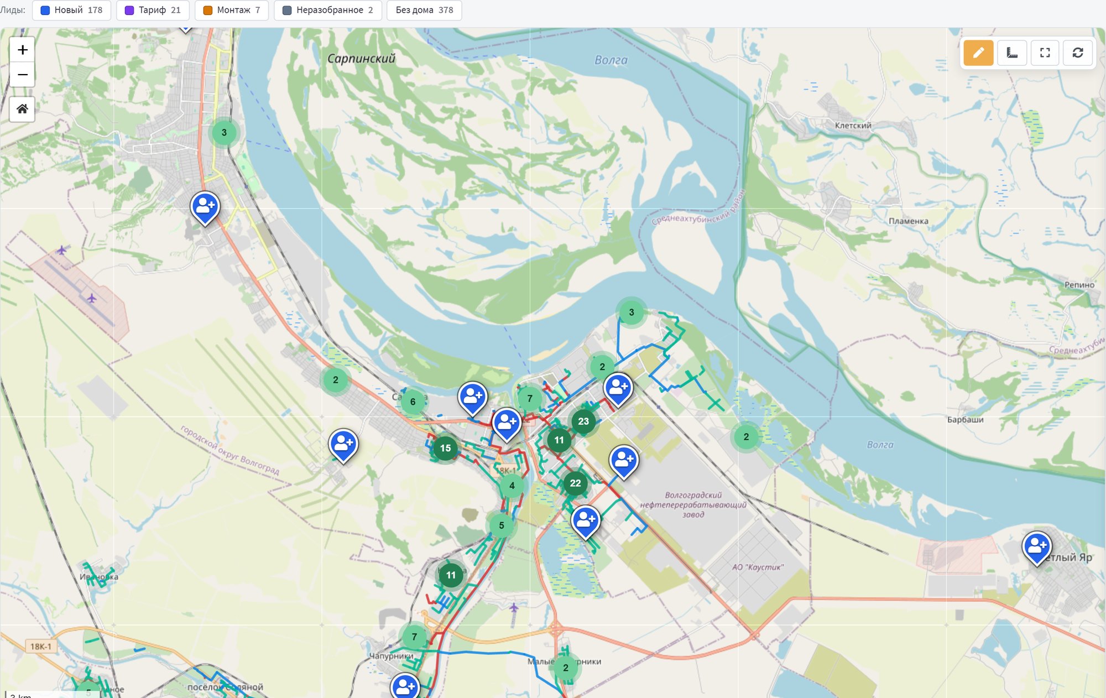Expand the cluster of 6 leads
This screenshot has height=698, width=1106.
point(413,402)
